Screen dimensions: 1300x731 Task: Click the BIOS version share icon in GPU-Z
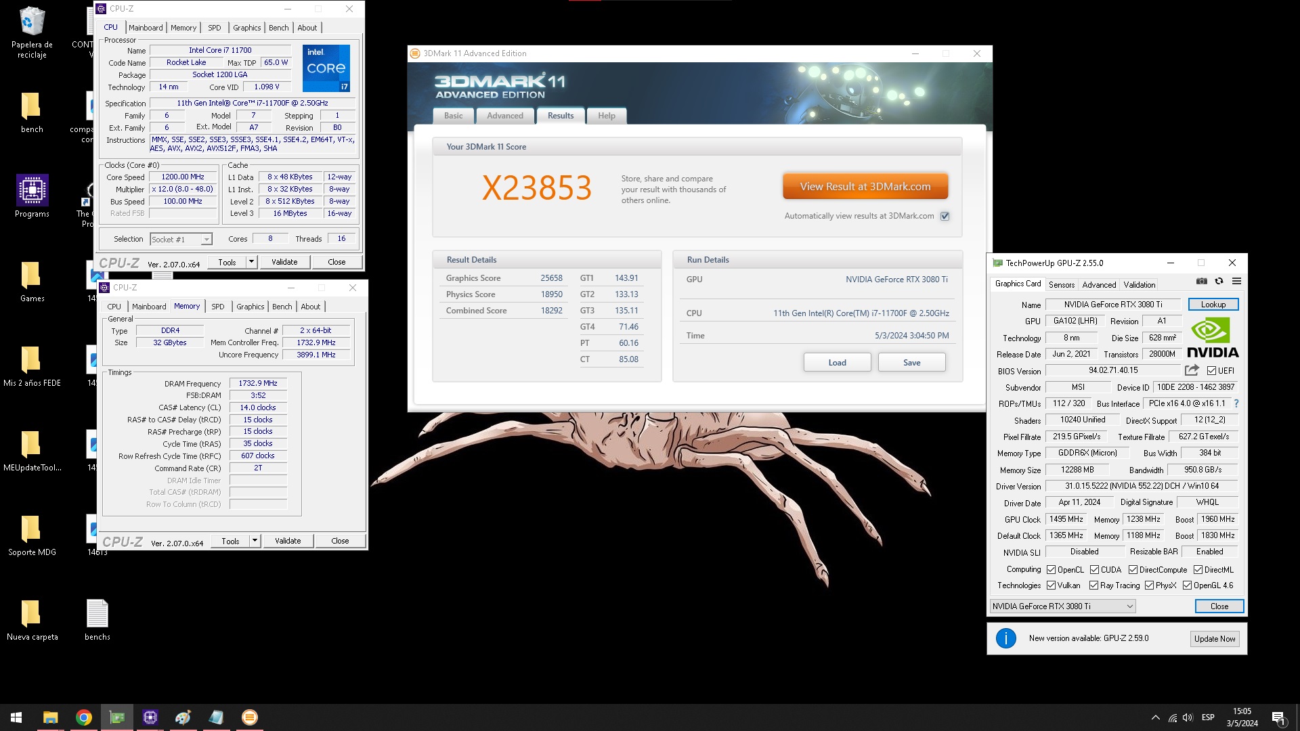pos(1192,370)
